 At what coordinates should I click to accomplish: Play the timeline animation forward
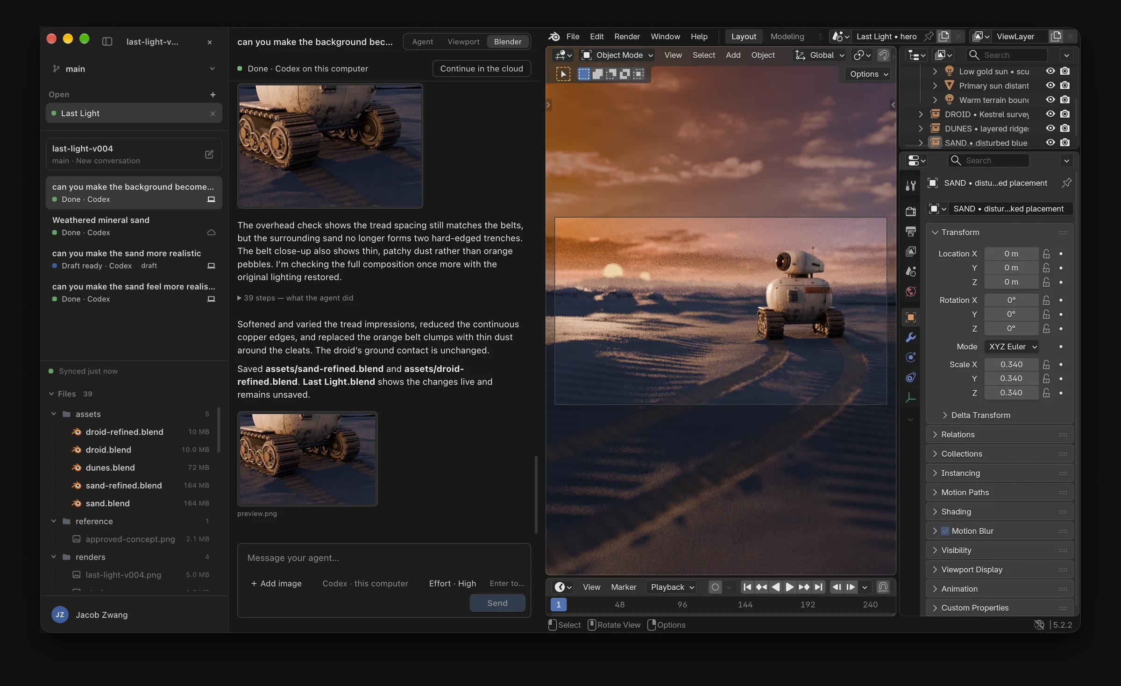pos(789,587)
